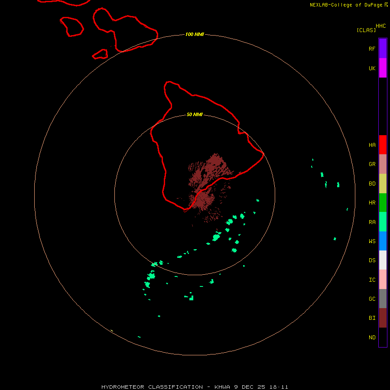Click the DS legend label
390x390 pixels.
(372, 260)
